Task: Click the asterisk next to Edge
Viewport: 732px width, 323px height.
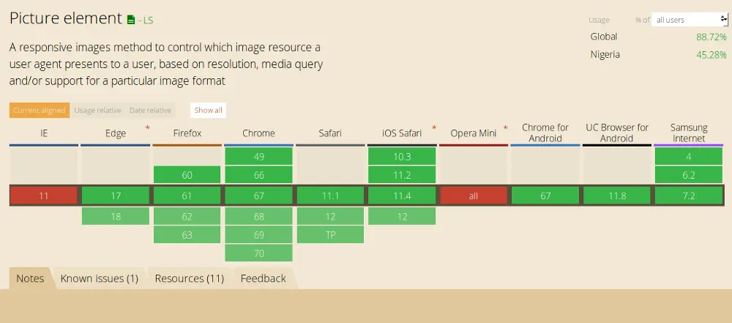Action: [x=147, y=128]
